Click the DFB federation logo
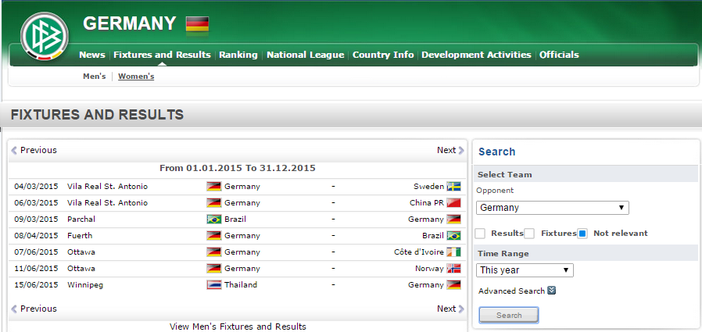702x332 pixels. point(45,37)
